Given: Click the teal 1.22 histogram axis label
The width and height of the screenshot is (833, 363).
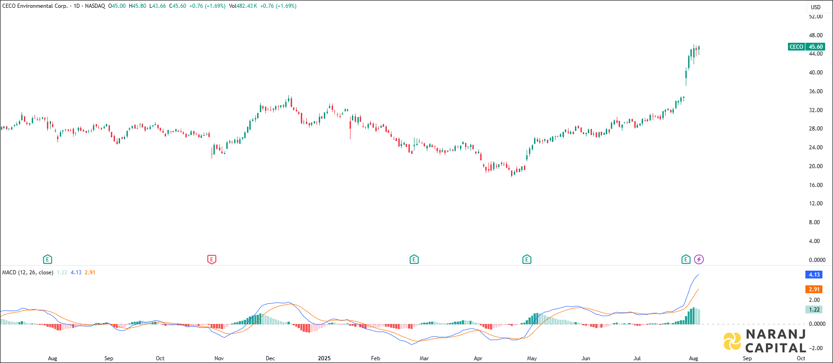Looking at the screenshot, I should click(x=814, y=310).
